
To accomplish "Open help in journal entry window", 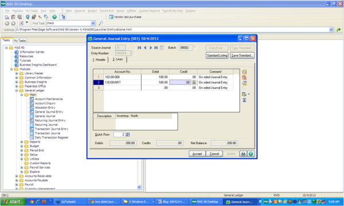I will coord(251,154).
